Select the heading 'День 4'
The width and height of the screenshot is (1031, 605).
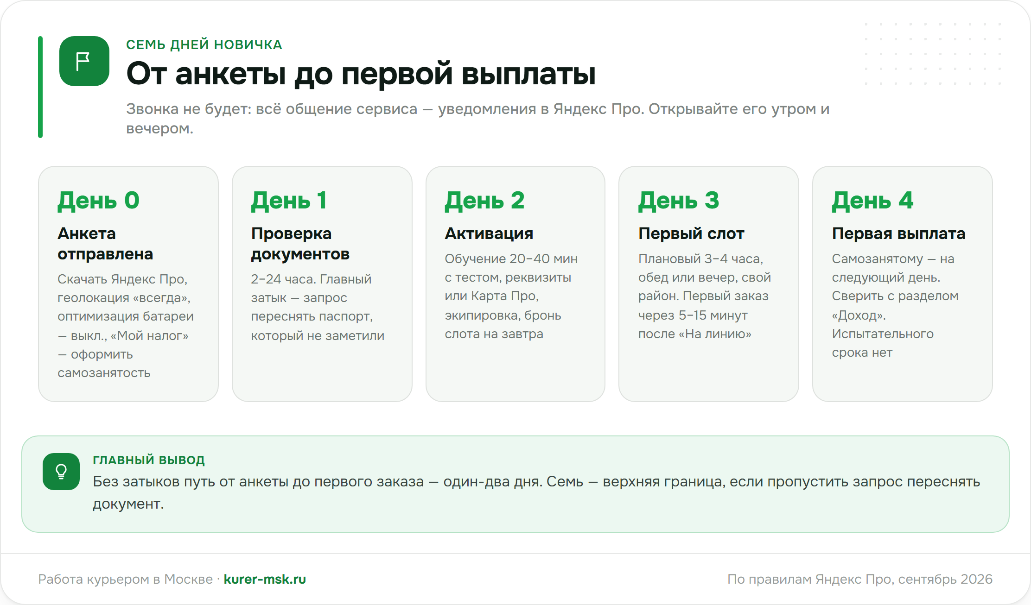(x=872, y=201)
